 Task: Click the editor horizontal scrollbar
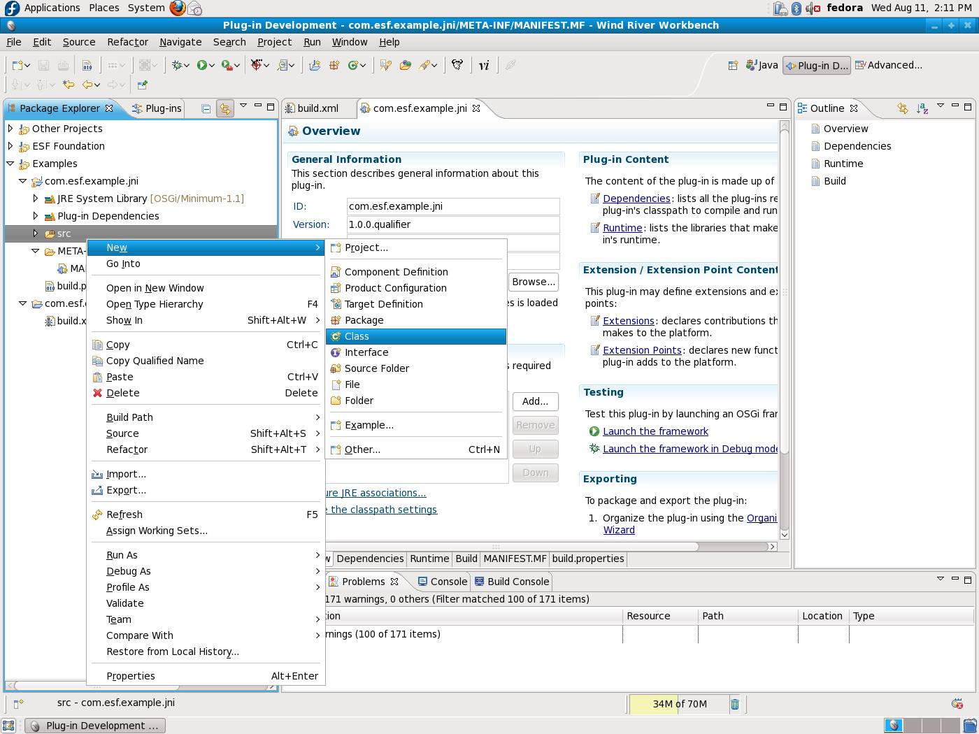511,547
